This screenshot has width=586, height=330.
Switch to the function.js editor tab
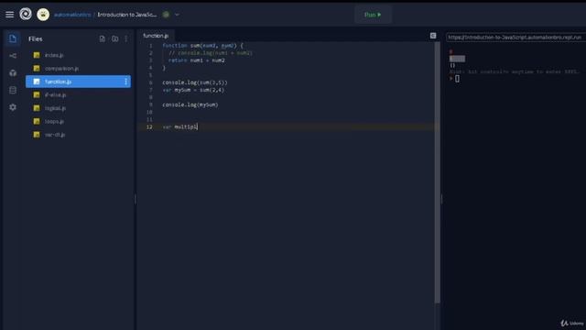coord(156,36)
